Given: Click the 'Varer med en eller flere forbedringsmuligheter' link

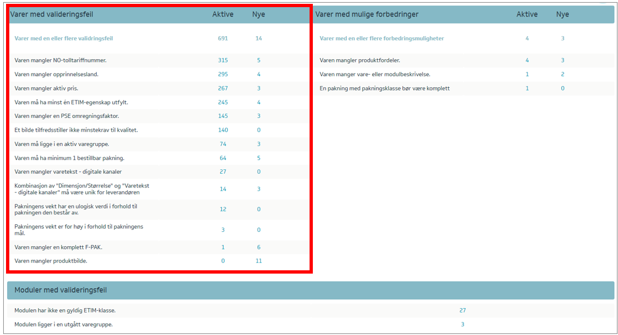Looking at the screenshot, I should (x=381, y=38).
